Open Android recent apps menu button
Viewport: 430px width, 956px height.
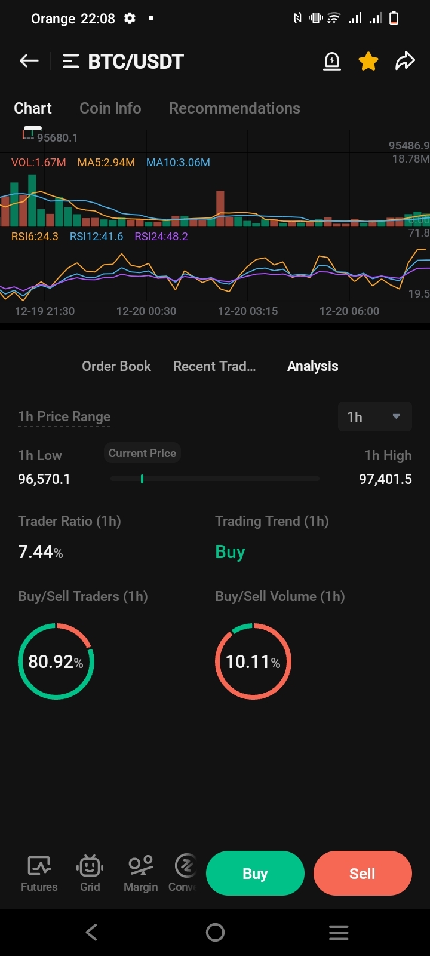click(x=339, y=932)
